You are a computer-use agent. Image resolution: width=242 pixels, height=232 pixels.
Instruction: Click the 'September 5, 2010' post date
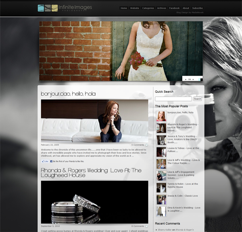tap(50, 226)
